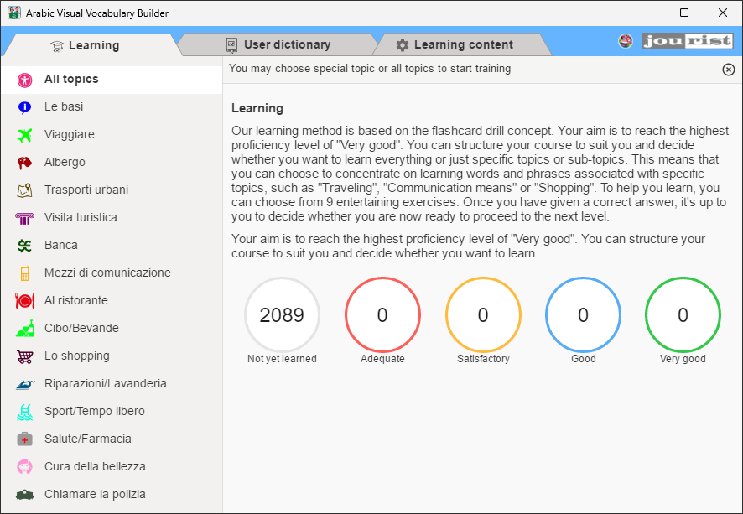This screenshot has width=743, height=514.
Task: Choose the Le basi topic
Action: click(x=112, y=107)
